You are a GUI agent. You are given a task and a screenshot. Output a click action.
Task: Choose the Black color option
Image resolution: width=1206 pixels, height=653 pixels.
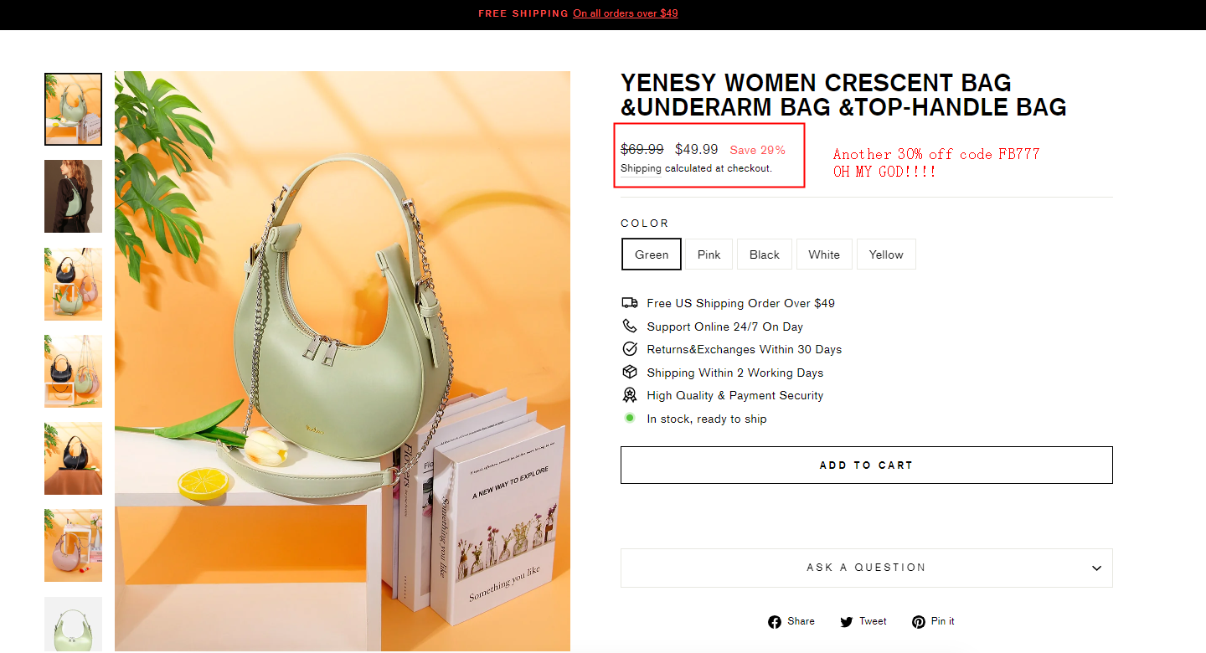[764, 255]
